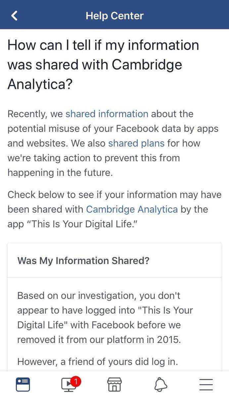
Task: Select the "Was My Information Shared?" card header
Action: (83, 260)
